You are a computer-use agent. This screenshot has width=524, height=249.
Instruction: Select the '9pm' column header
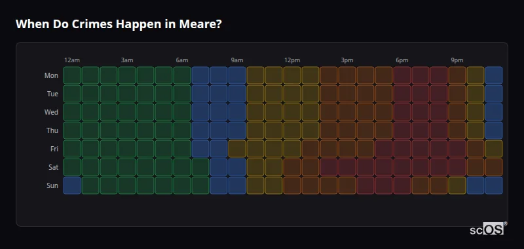[x=457, y=60]
